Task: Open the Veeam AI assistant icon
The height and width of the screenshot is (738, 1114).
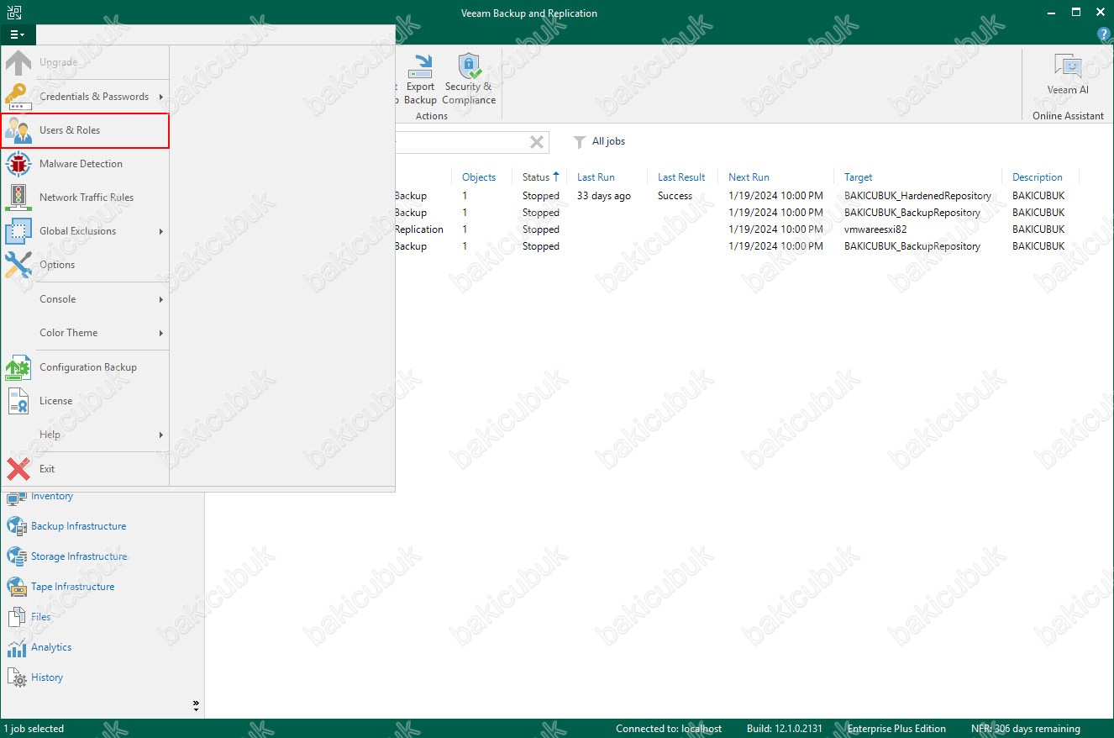Action: point(1067,66)
